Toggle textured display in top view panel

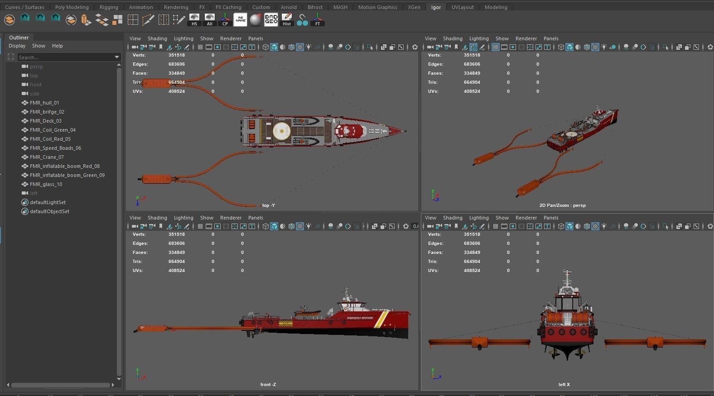click(x=300, y=47)
